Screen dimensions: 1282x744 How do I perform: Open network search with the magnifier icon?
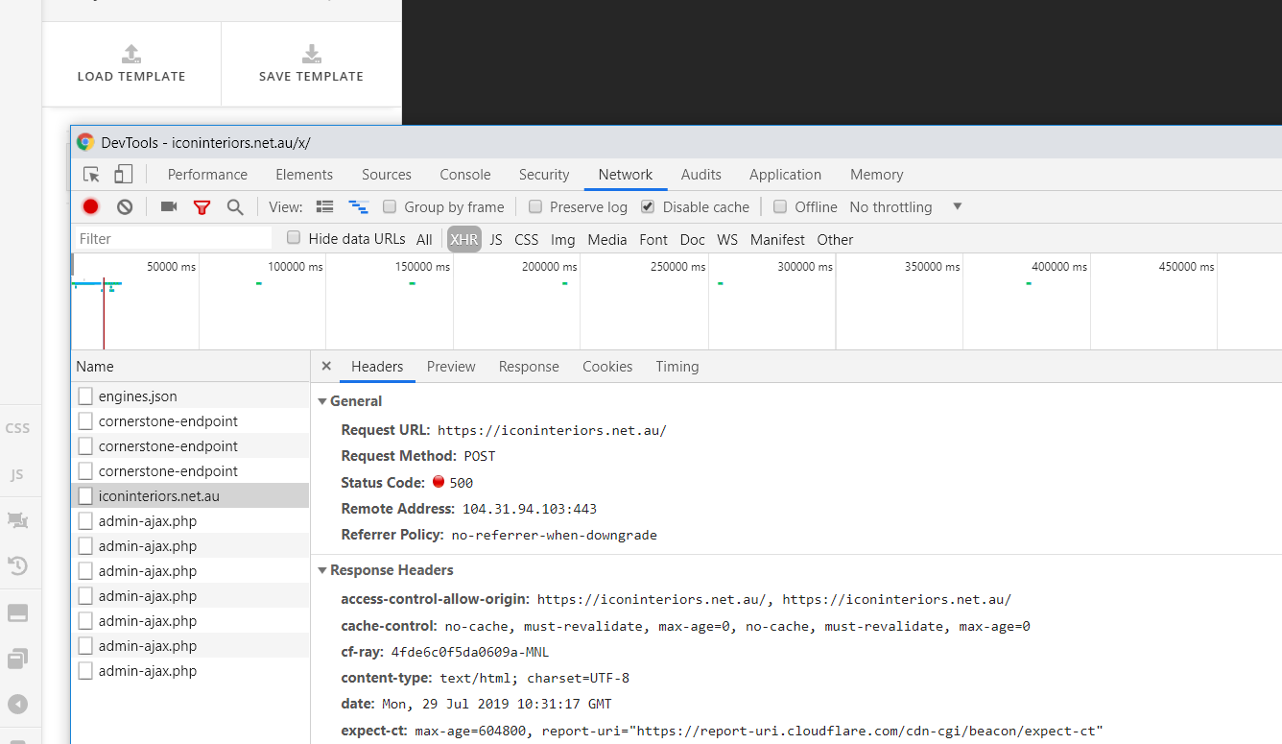click(235, 206)
